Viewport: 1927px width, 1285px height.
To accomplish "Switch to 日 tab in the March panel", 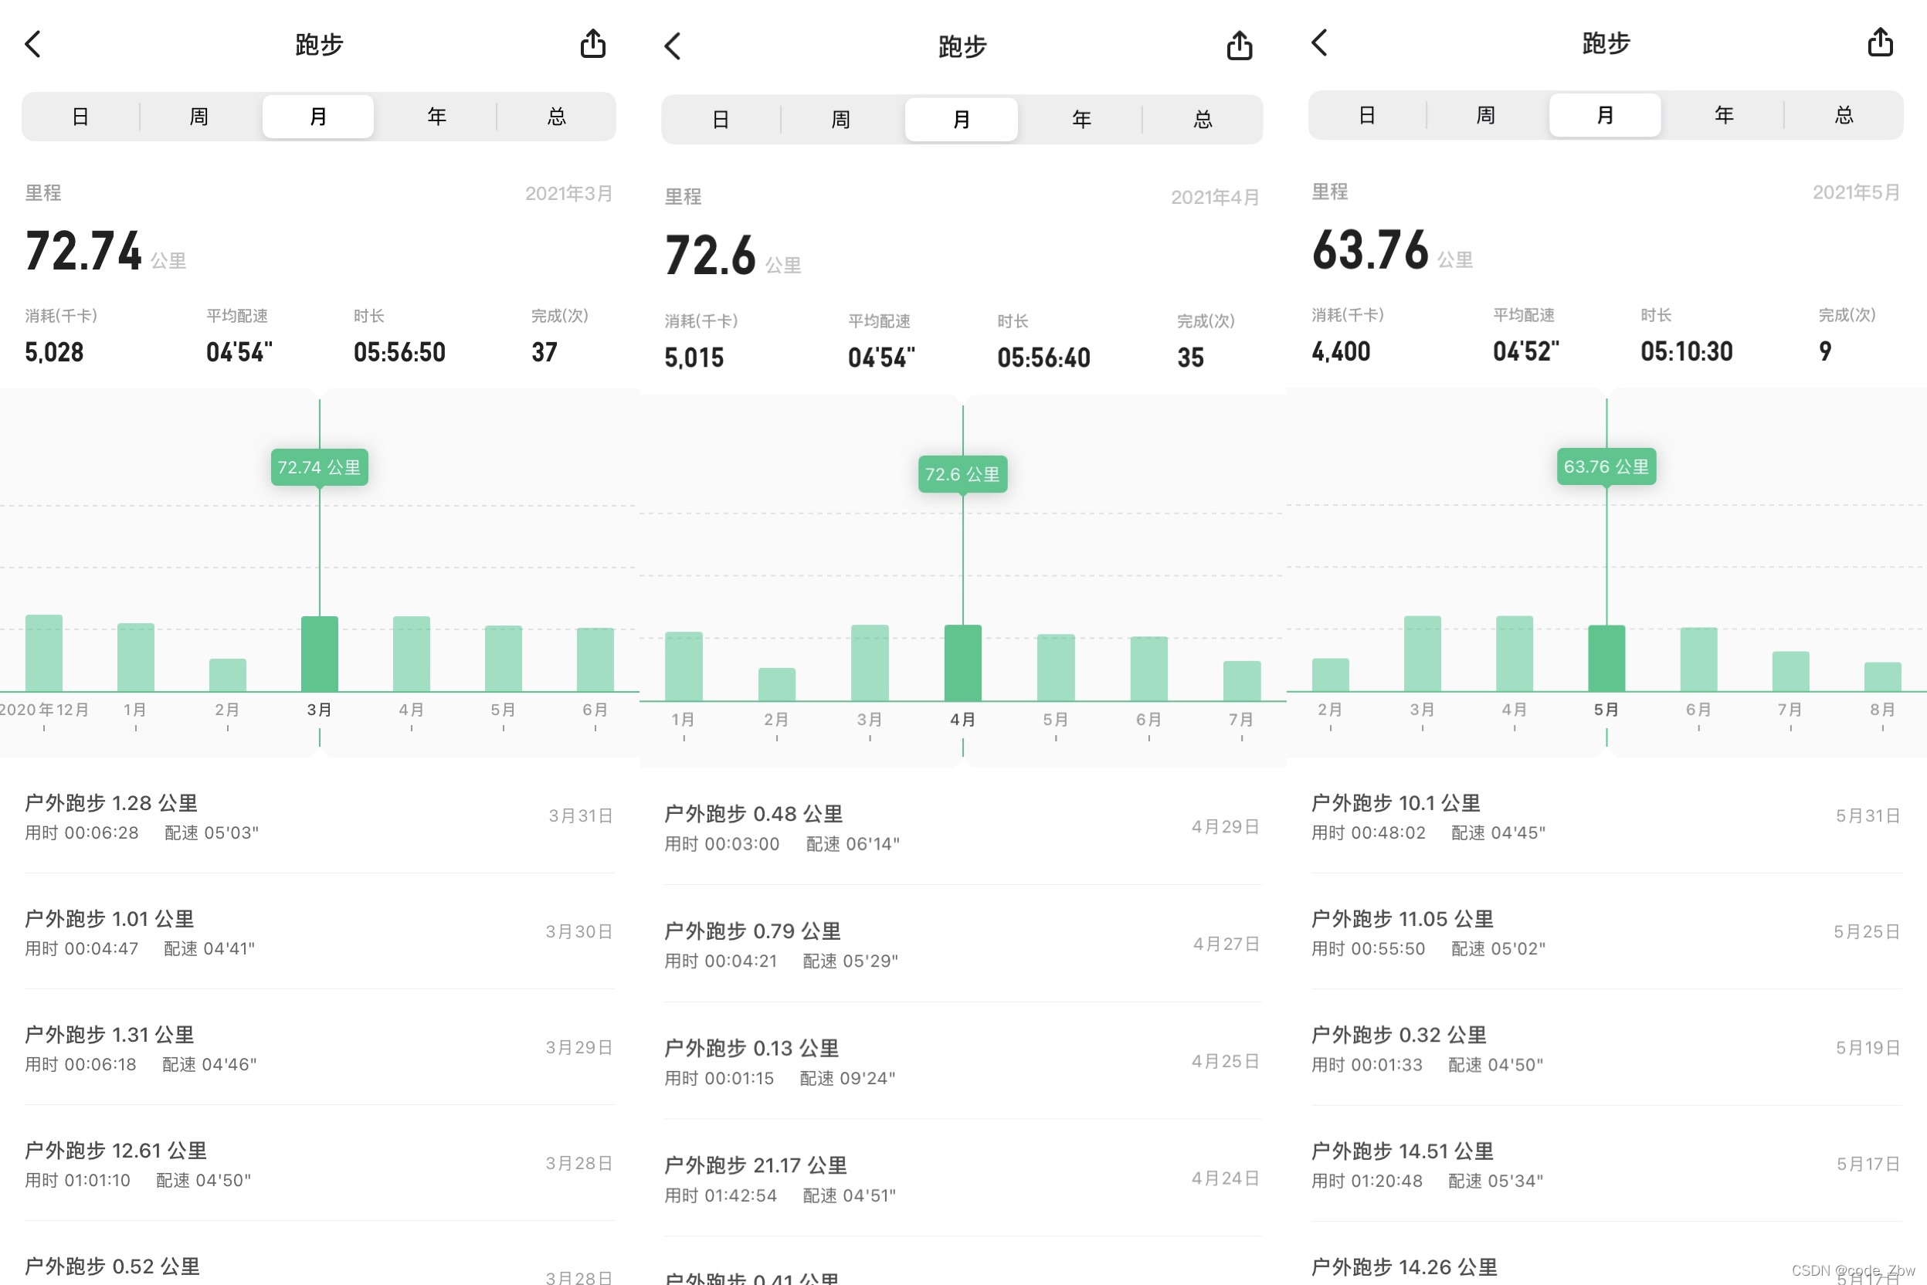I will coord(80,117).
